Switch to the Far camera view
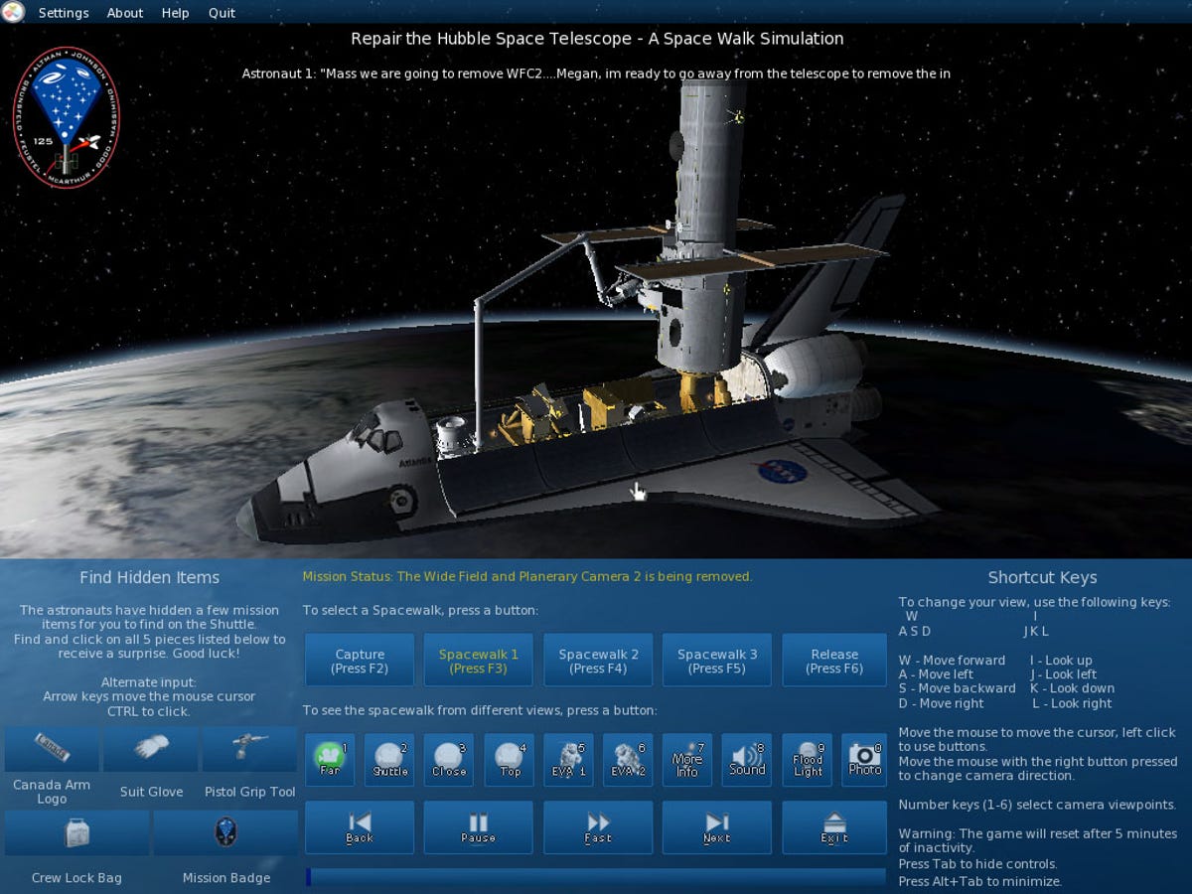The width and height of the screenshot is (1192, 894). coord(329,760)
